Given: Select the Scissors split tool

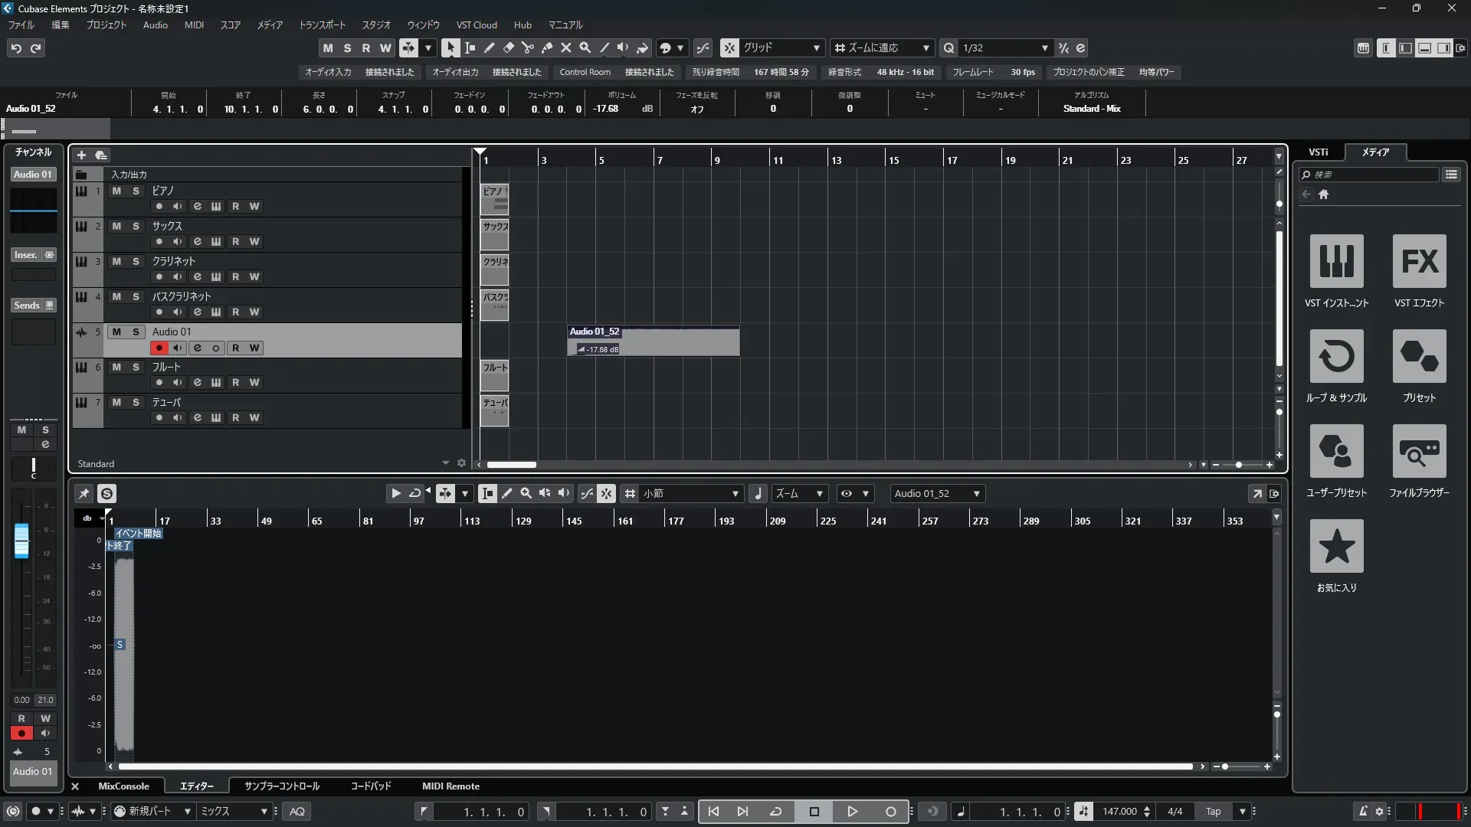Looking at the screenshot, I should 527,47.
